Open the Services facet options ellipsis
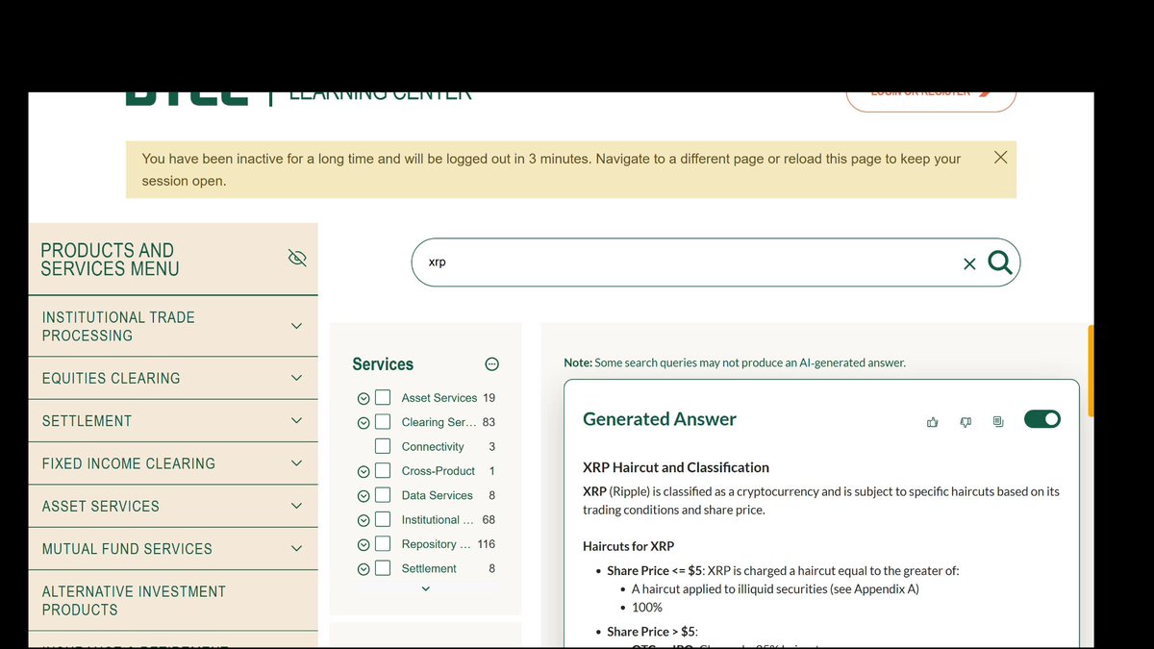 (x=492, y=363)
